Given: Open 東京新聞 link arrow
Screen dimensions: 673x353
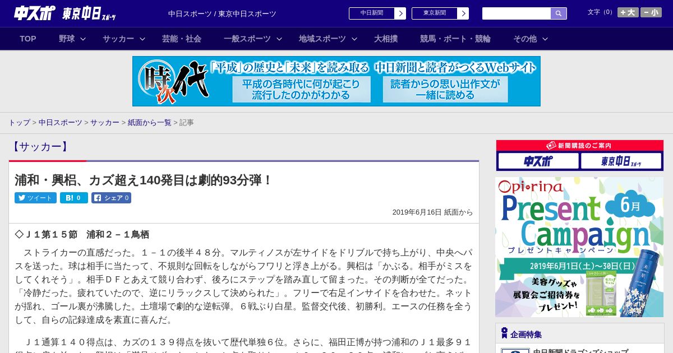Looking at the screenshot, I should click(x=463, y=13).
